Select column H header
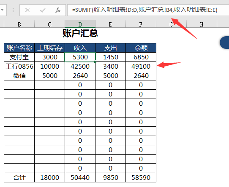 point(202,24)
